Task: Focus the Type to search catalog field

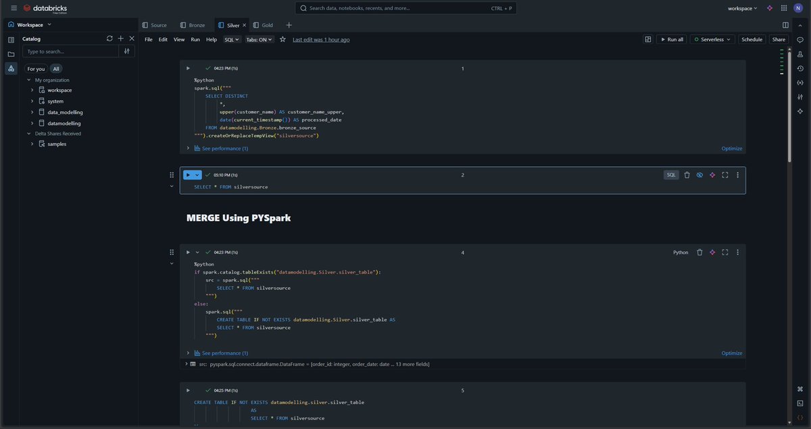Action: tap(70, 51)
